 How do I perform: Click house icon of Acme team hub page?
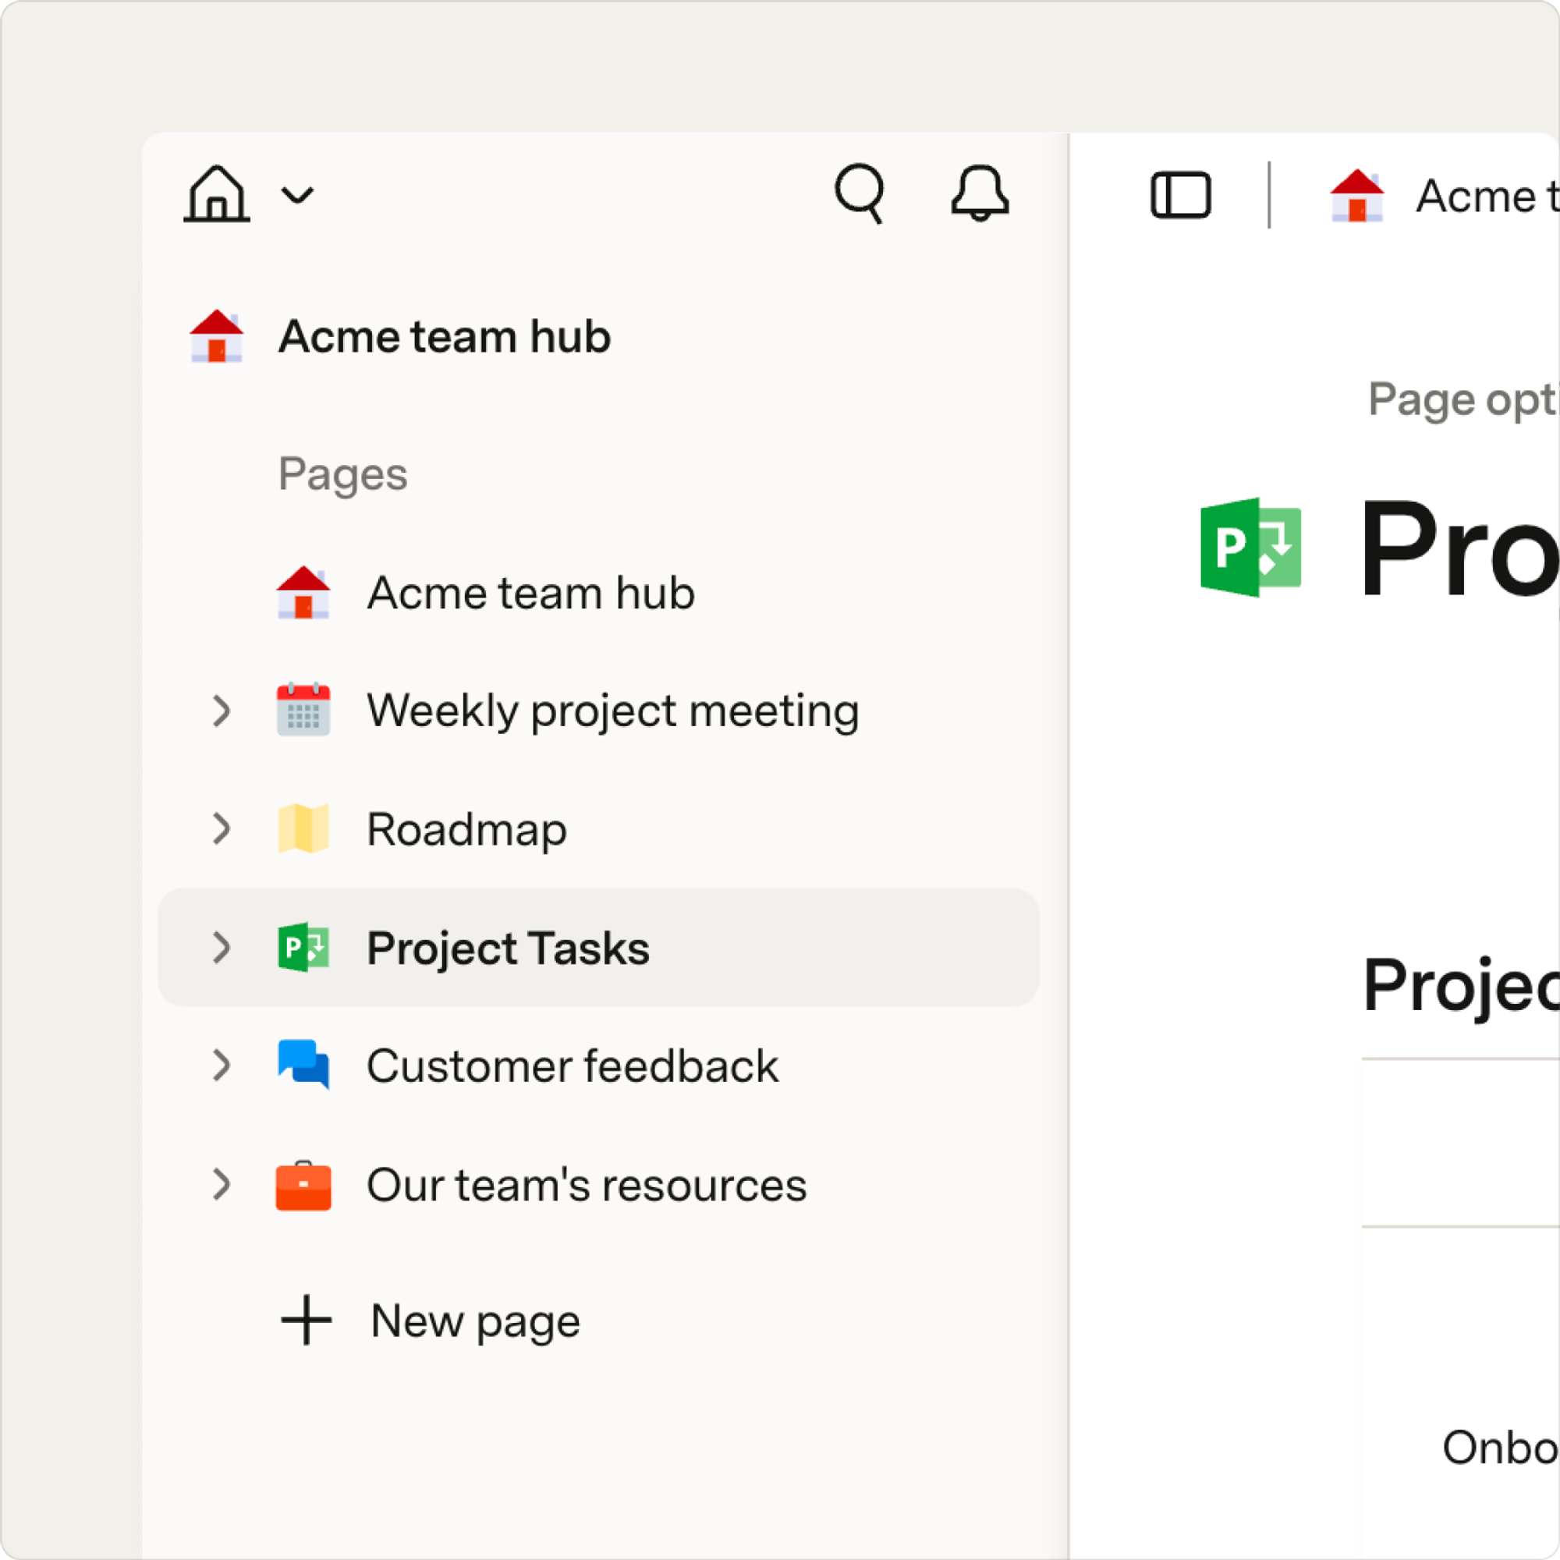pos(303,593)
